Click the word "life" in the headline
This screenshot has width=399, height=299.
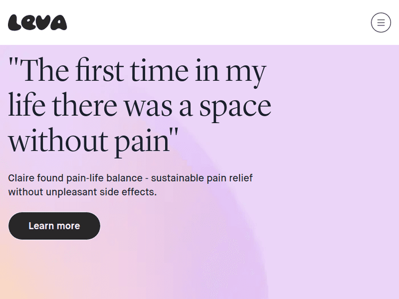(x=27, y=106)
